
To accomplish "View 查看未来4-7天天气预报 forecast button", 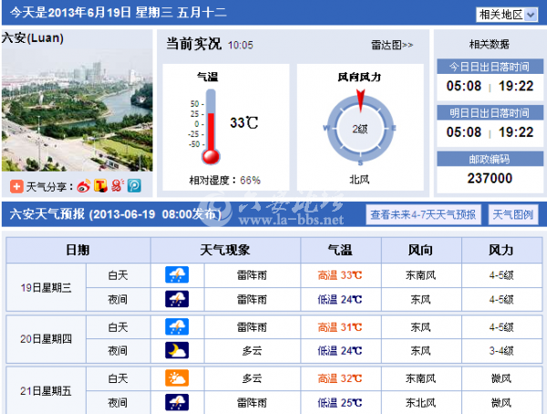I will 423,214.
